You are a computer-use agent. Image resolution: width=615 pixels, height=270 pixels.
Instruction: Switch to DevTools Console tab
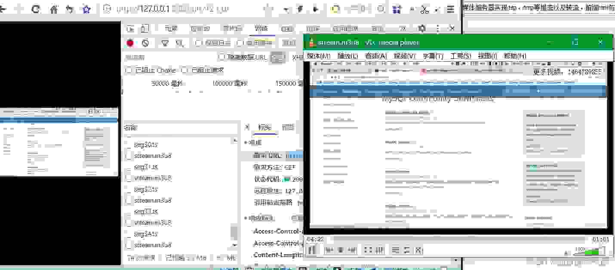coord(200,29)
